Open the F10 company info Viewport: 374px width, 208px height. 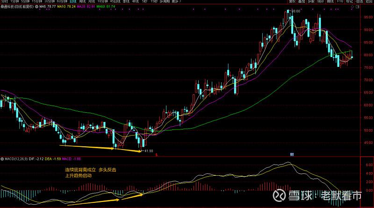(341, 2)
